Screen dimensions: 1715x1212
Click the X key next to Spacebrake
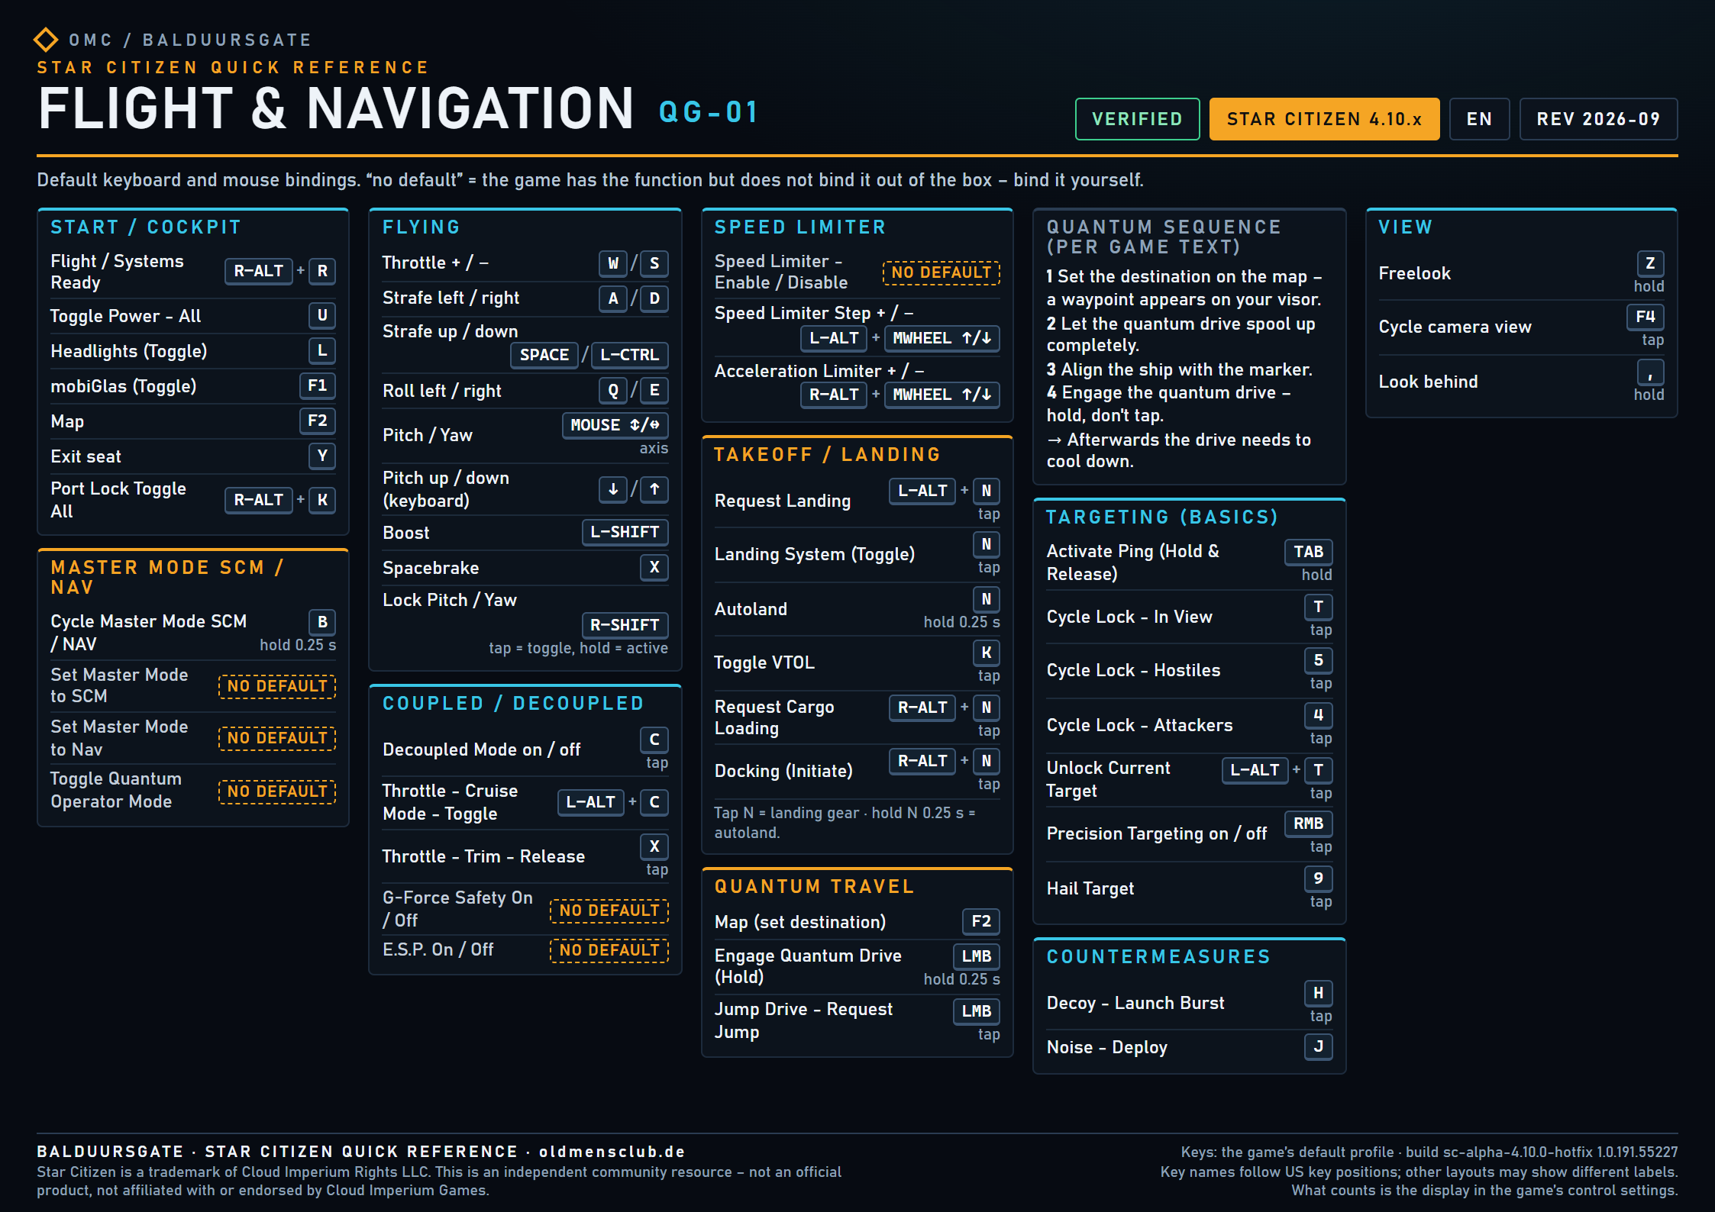(654, 567)
